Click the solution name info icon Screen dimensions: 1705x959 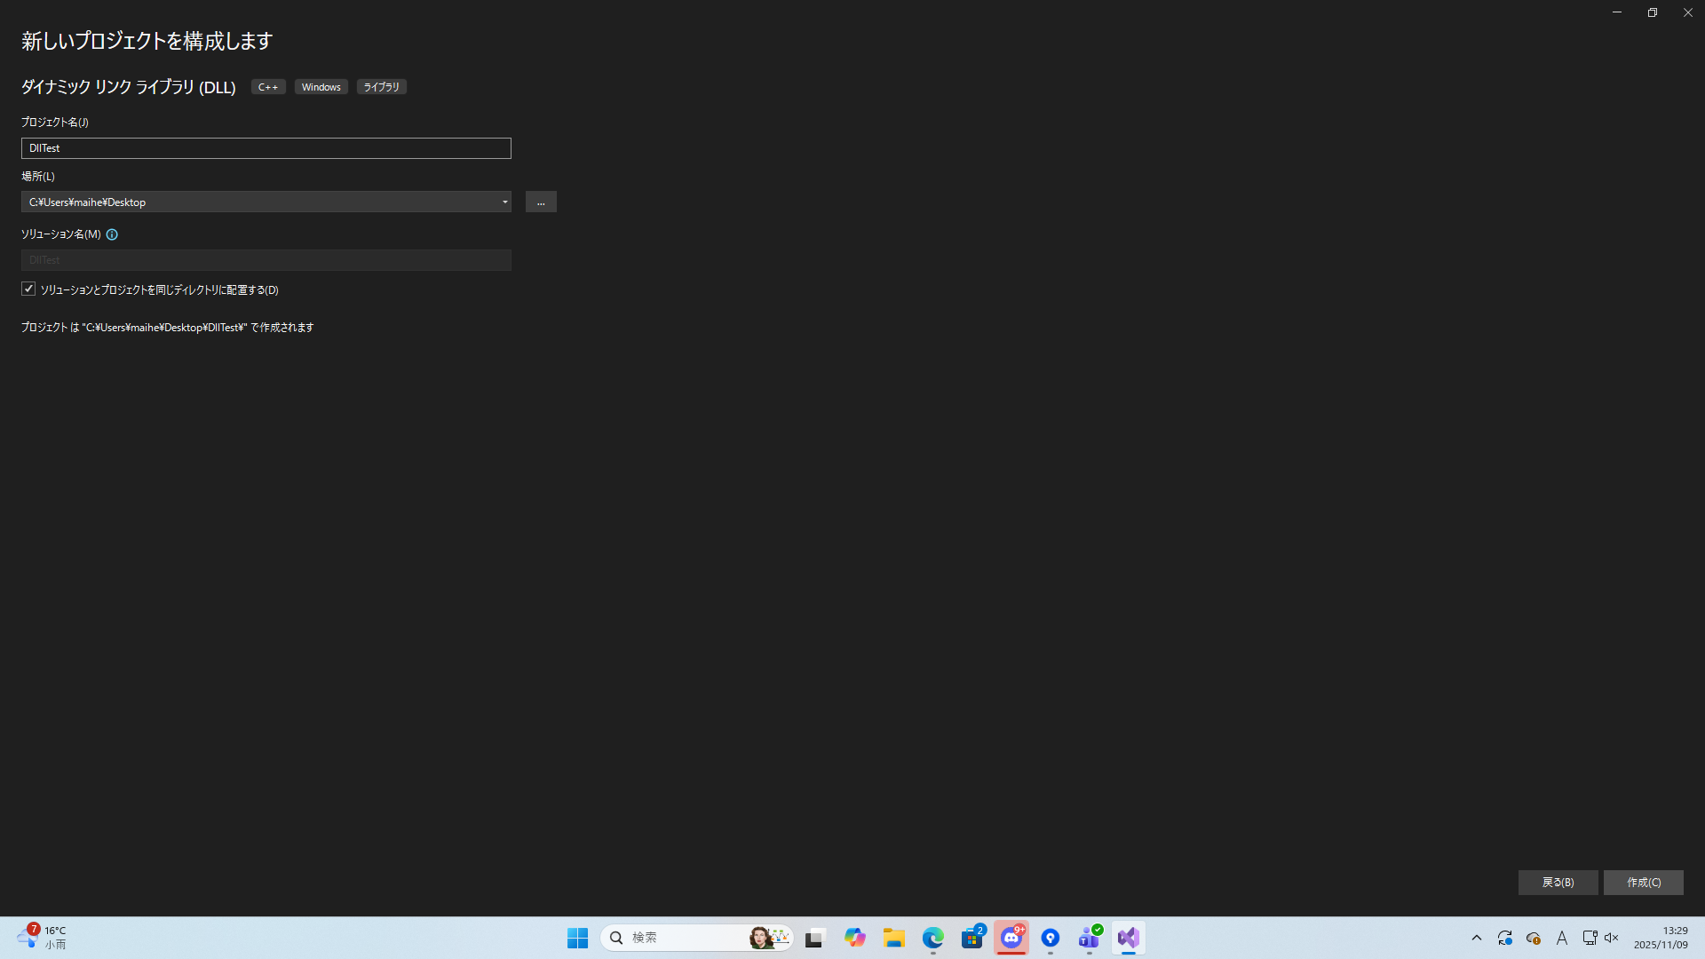point(112,234)
